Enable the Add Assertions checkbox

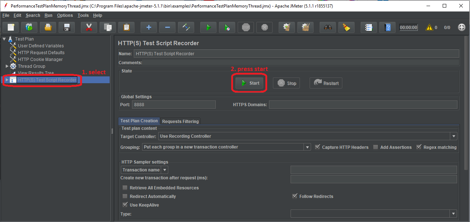pos(376,147)
